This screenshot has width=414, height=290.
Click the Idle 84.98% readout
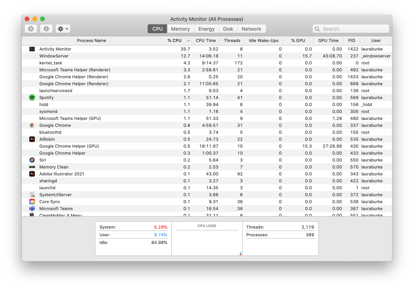pos(133,242)
